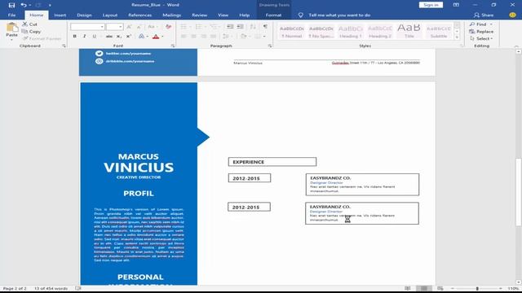The image size is (522, 293).
Task: Click Format Painter in Clipboard group
Action: [x=42, y=38]
